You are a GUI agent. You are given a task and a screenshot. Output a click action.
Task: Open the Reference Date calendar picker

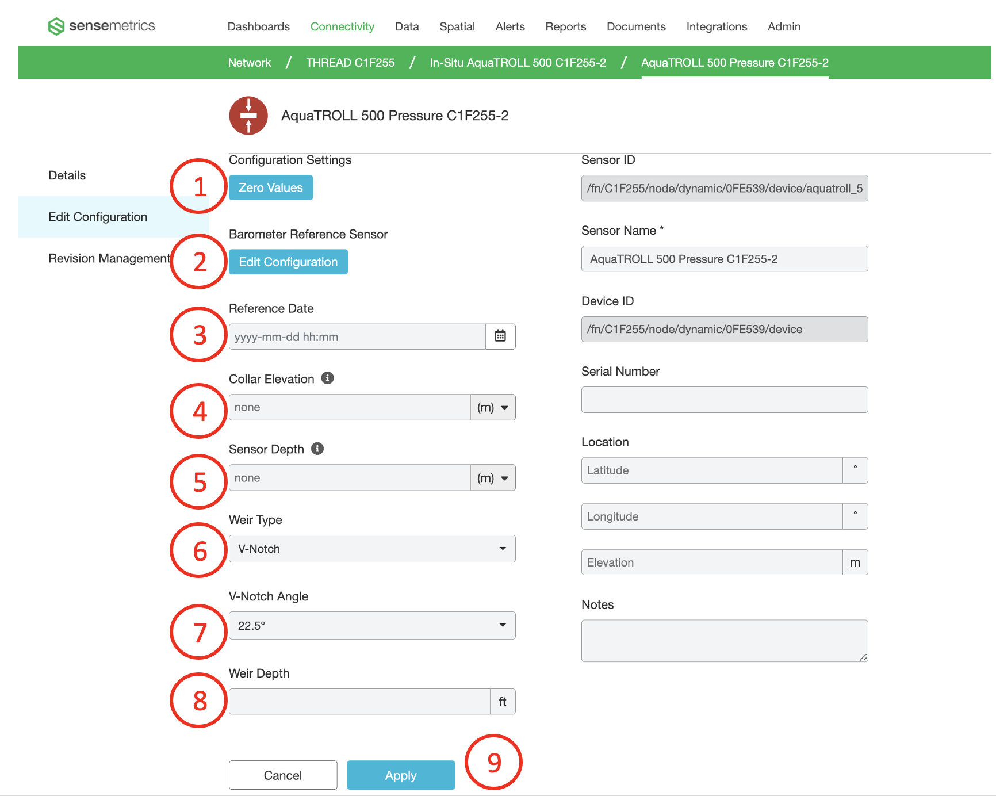[500, 336]
